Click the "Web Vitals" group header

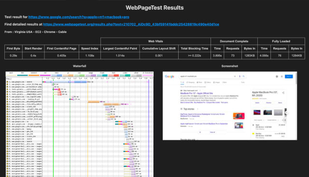coord(155,41)
